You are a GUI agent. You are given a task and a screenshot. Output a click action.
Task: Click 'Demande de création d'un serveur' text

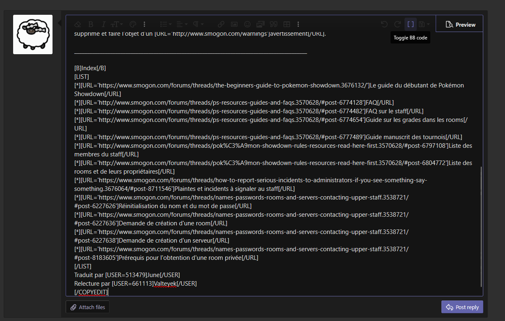[x=166, y=240]
